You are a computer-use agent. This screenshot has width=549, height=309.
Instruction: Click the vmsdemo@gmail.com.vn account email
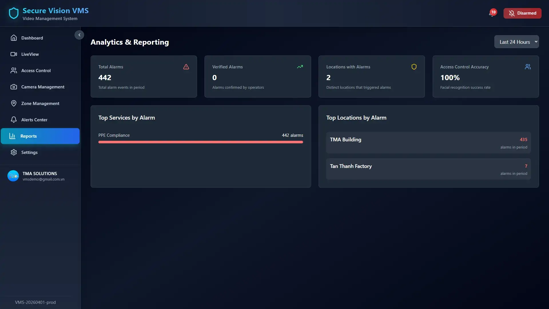pos(43,179)
